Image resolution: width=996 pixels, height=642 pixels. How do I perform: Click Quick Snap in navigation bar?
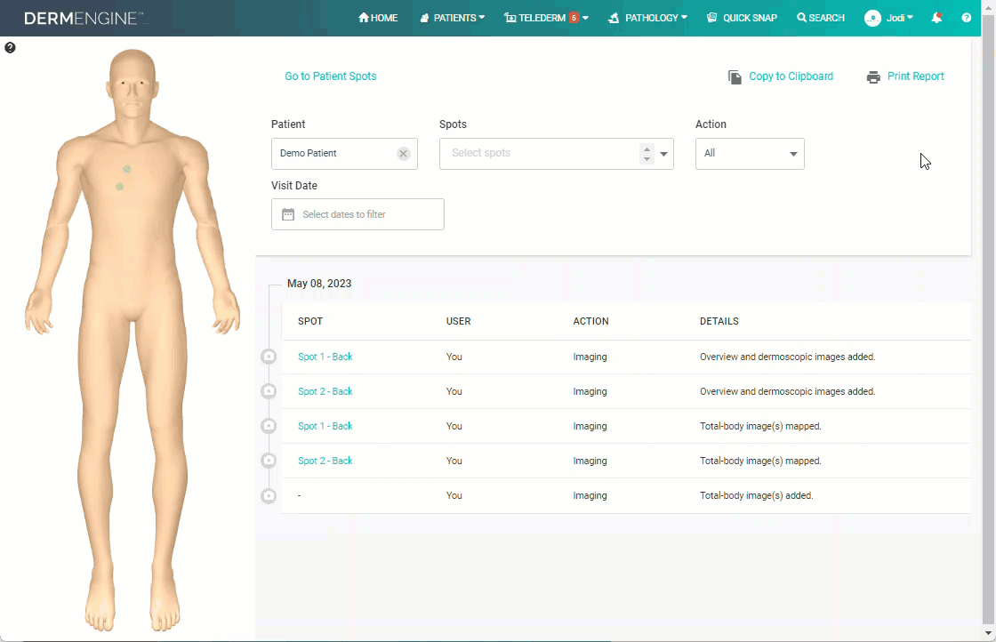point(742,18)
